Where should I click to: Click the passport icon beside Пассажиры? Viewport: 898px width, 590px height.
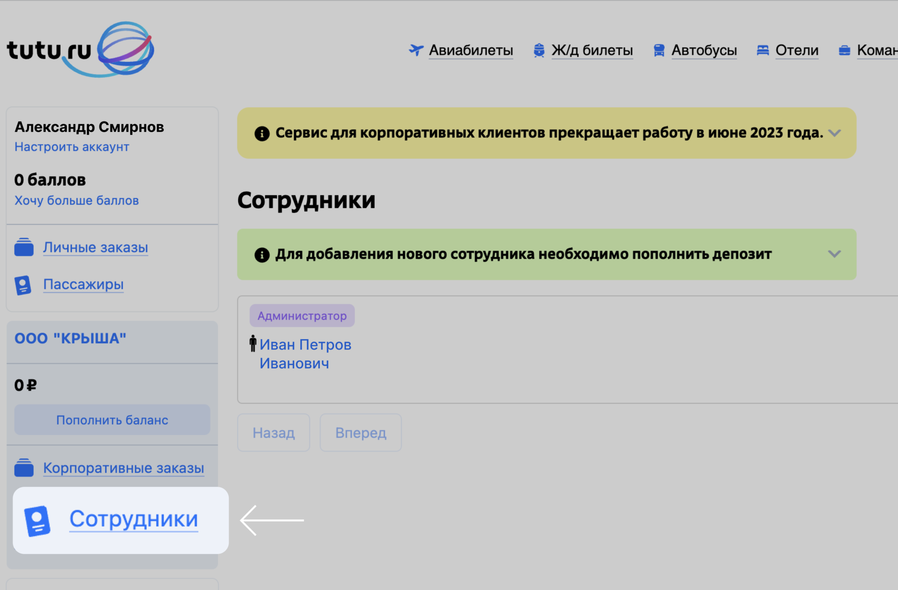click(x=23, y=285)
